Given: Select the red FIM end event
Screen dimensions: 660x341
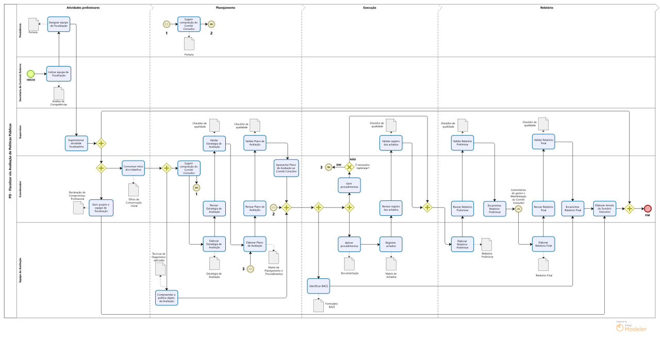Looking at the screenshot, I should 648,208.
